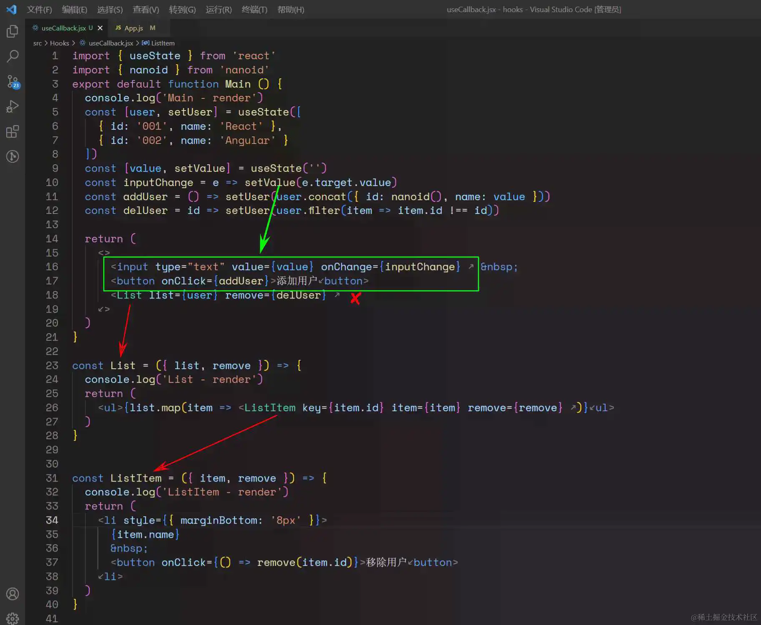Click '移除用户' button text on line 37

(386, 562)
